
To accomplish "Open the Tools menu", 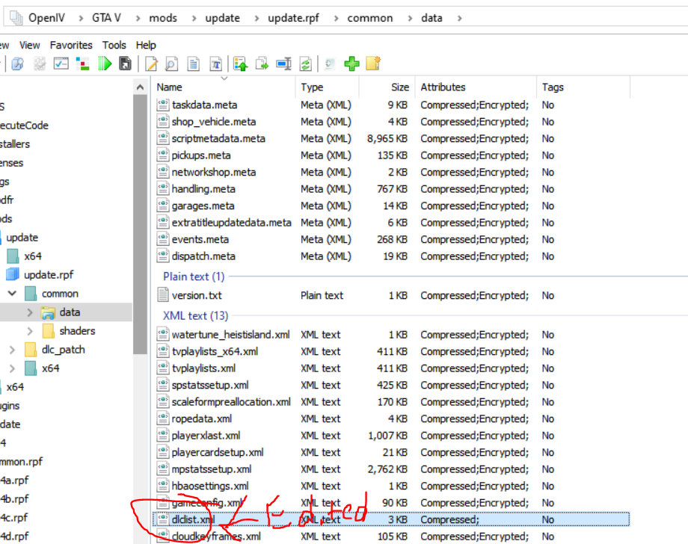I will 114,45.
